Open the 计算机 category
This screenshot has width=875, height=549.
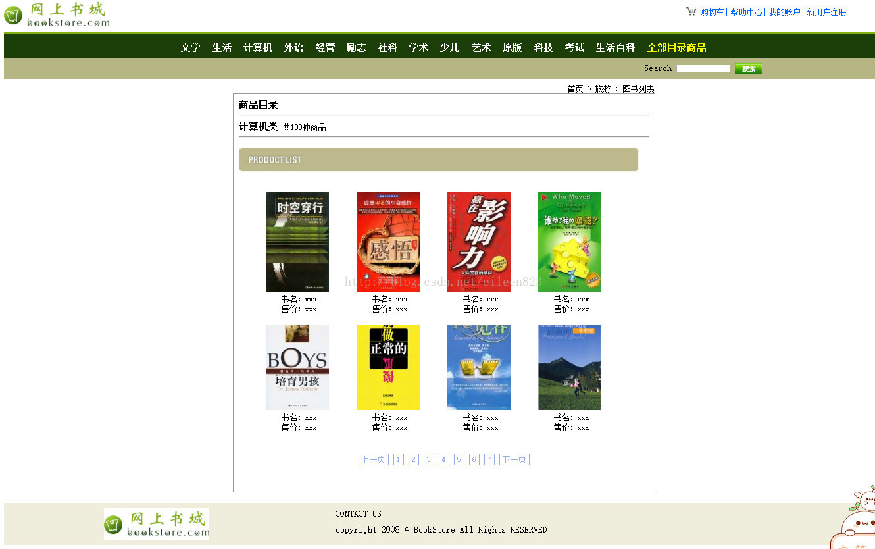click(x=258, y=47)
